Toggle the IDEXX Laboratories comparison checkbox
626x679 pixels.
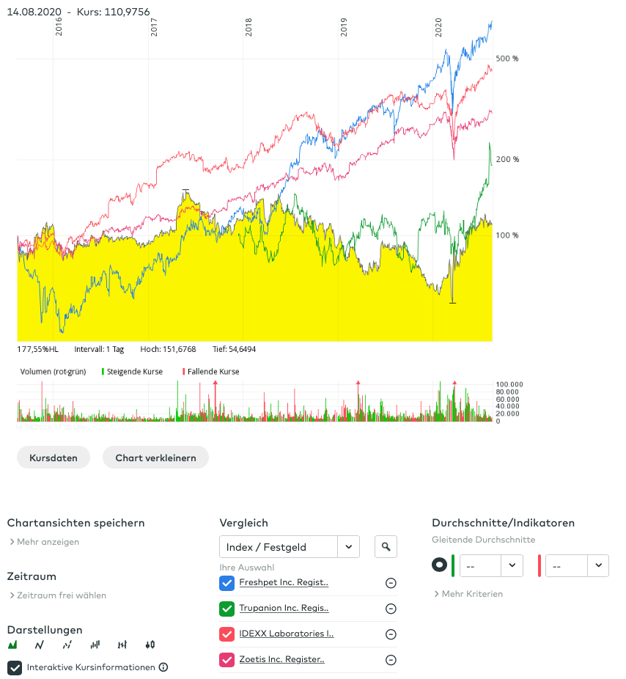227,634
